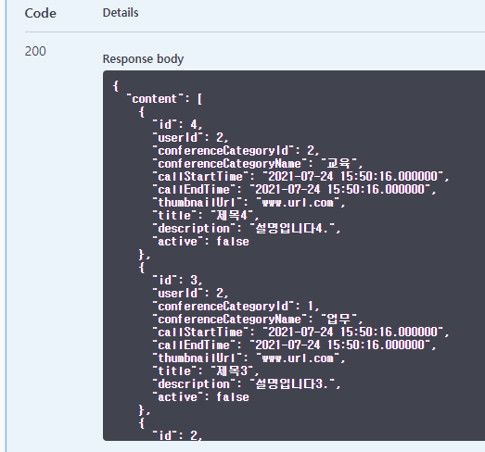This screenshot has width=485, height=452.
Task: Click callStartTime line in id 3 object
Action: point(301,333)
